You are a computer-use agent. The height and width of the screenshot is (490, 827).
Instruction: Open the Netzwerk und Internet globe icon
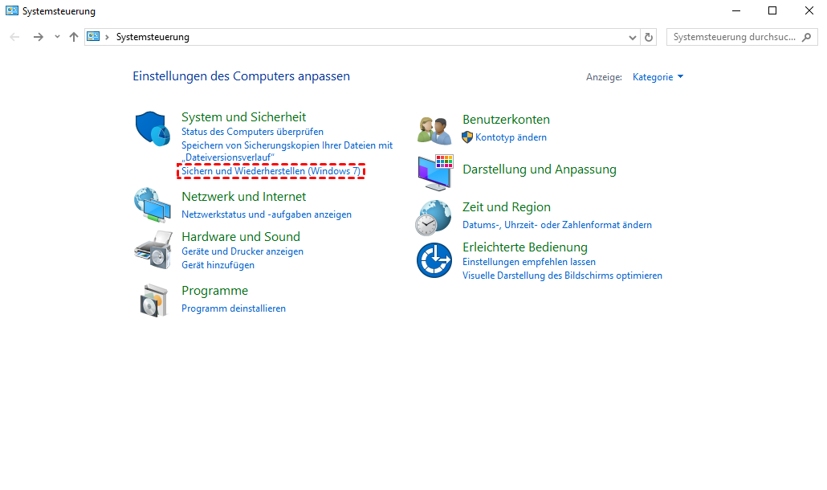[153, 205]
